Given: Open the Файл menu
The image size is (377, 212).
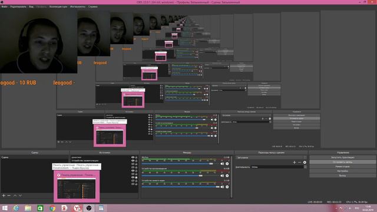Looking at the screenshot, I should pos(4,6).
